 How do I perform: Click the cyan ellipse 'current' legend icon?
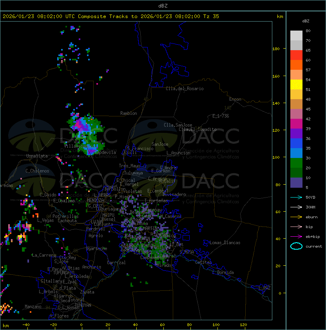tap(296, 246)
